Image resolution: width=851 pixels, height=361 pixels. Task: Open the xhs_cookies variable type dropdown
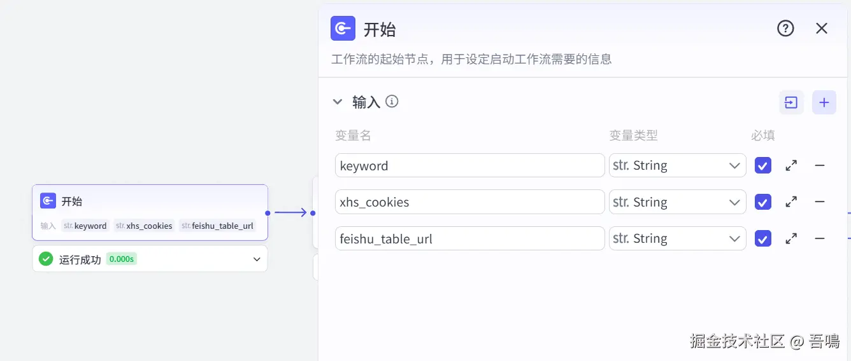coord(678,202)
